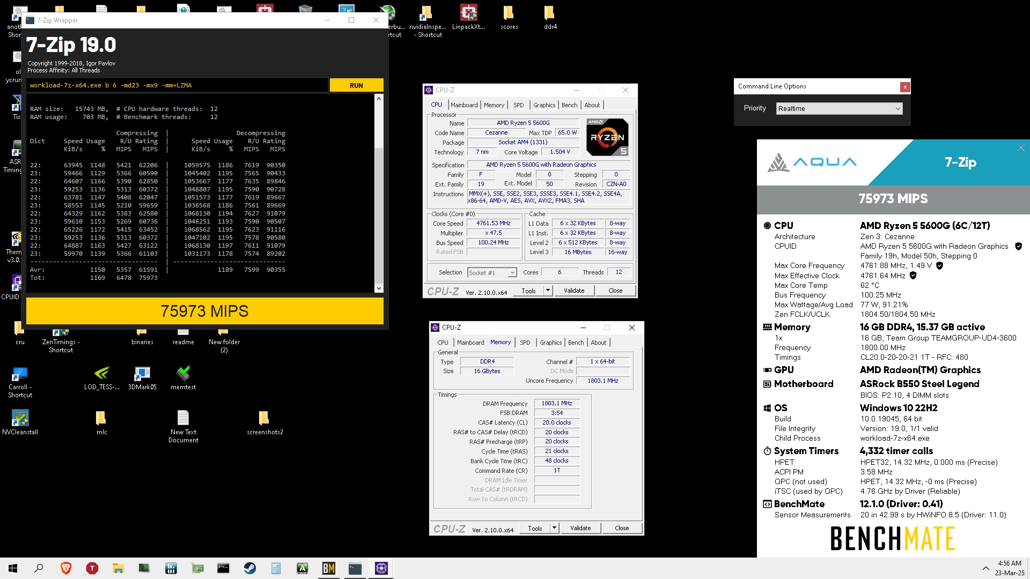Close the Command Line Options dialog
Screen dimensions: 1030x579
tap(905, 86)
